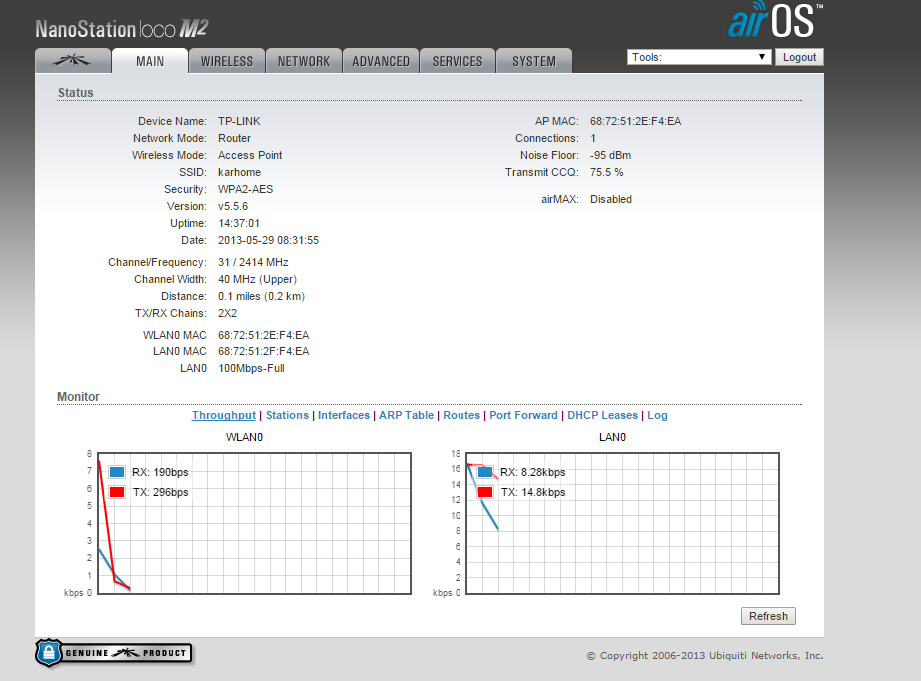This screenshot has width=921, height=681.
Task: Click the airOS logo
Action: (775, 21)
